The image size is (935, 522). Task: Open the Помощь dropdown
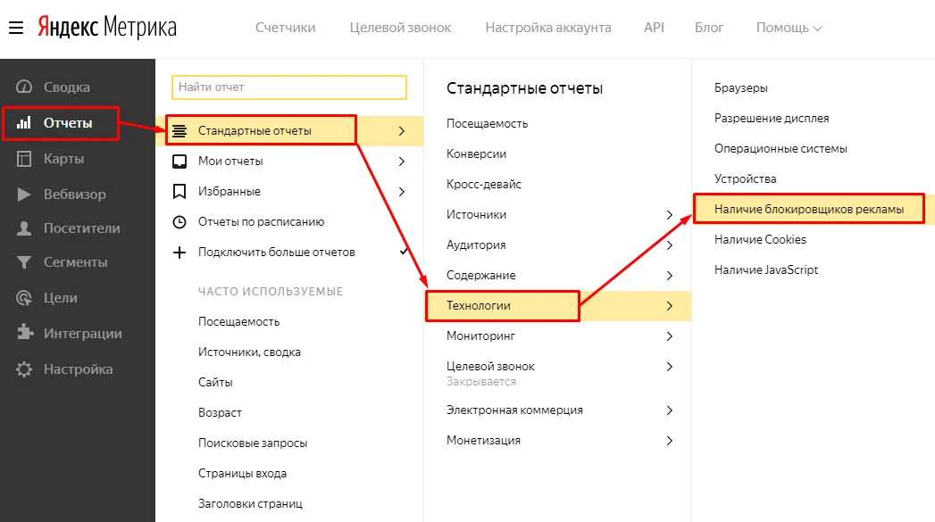point(789,28)
